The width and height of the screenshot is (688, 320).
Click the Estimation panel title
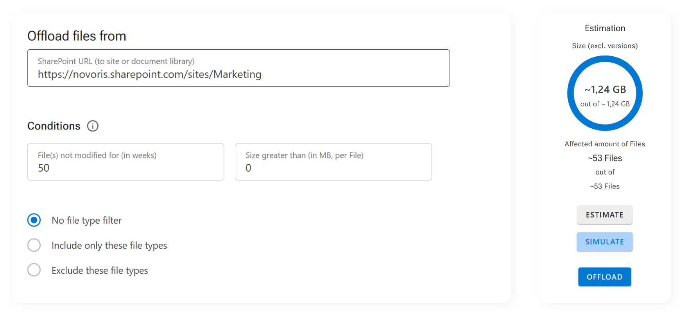605,28
